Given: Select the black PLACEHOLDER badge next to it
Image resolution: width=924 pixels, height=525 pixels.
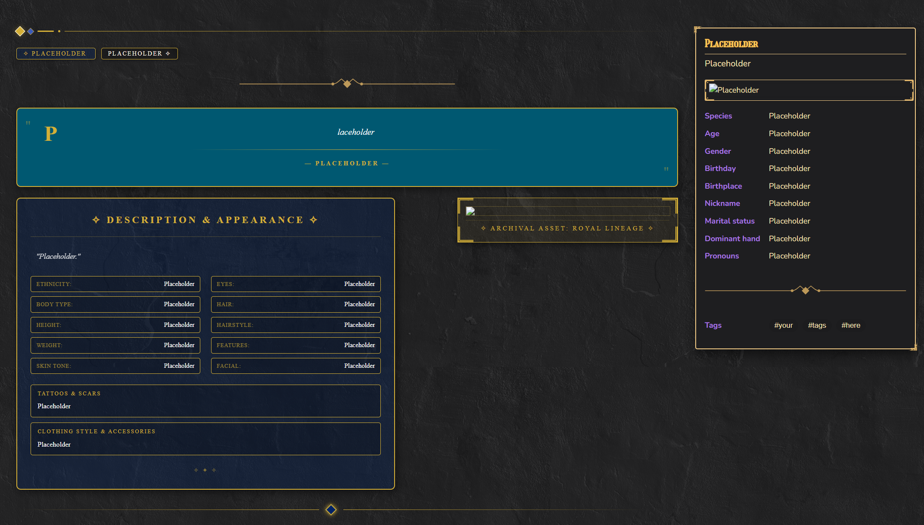Looking at the screenshot, I should [x=139, y=53].
